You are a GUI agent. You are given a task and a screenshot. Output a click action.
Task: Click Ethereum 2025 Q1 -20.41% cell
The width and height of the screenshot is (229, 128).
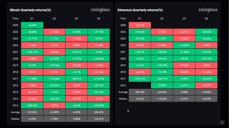140,25
